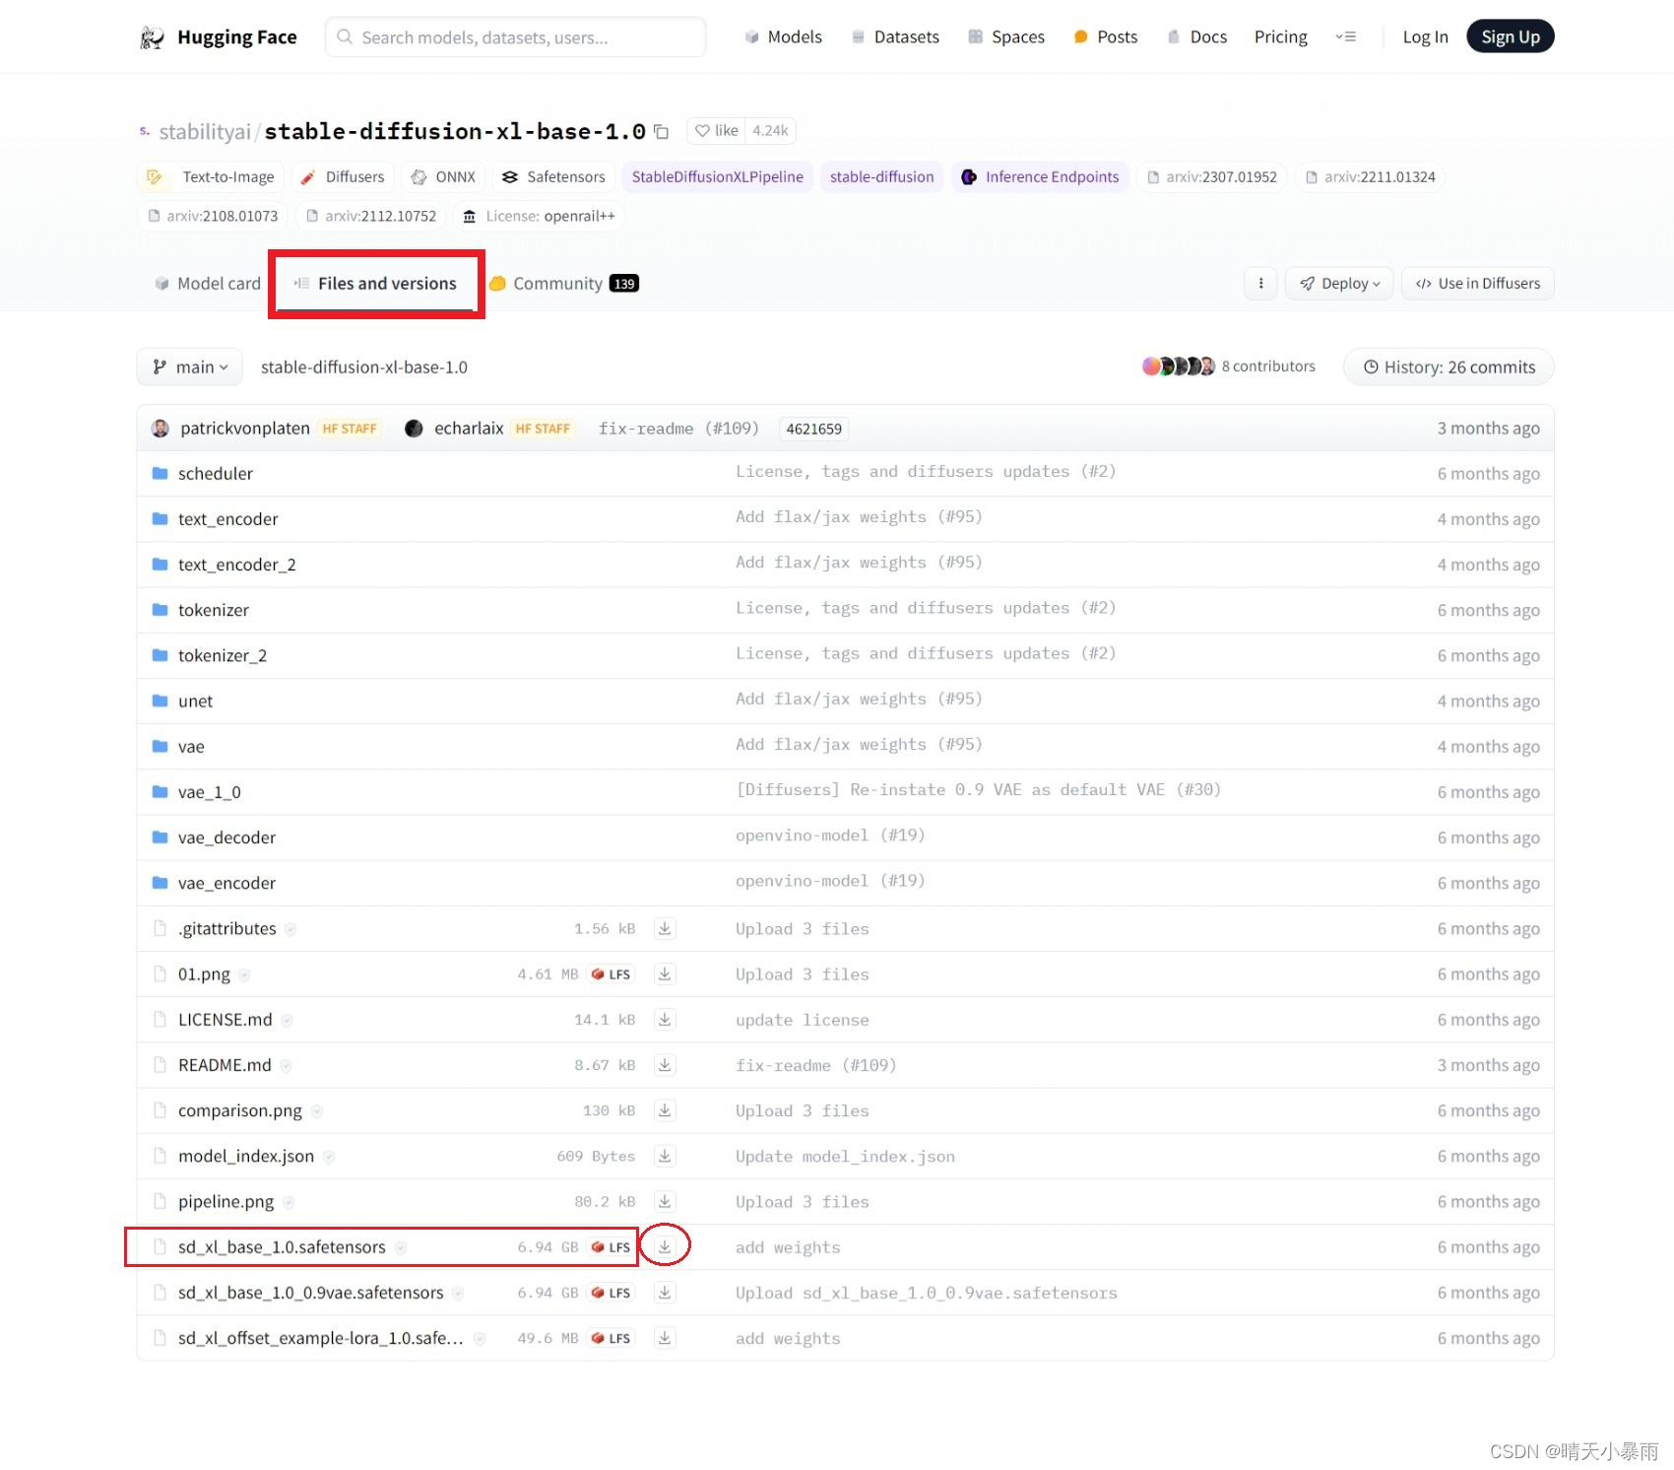Download LICENSE.md via its download icon

click(665, 1020)
